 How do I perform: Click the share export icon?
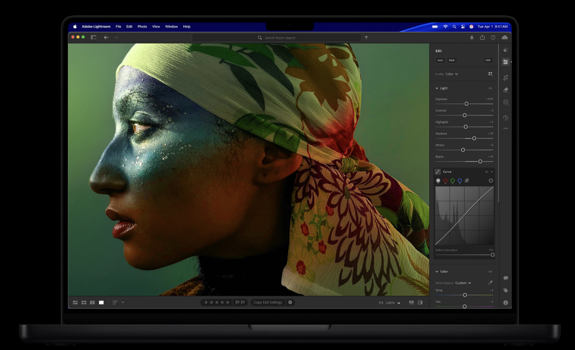(x=482, y=37)
